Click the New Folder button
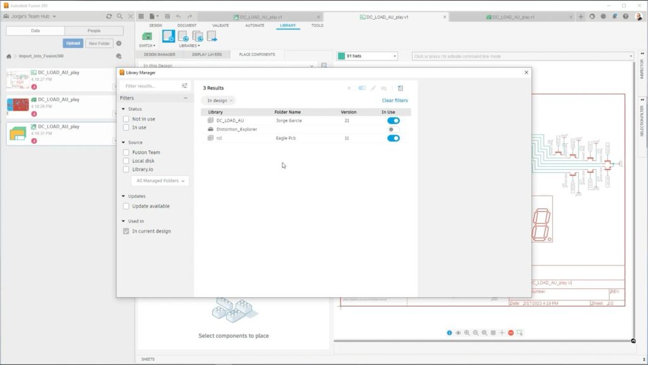 point(99,43)
